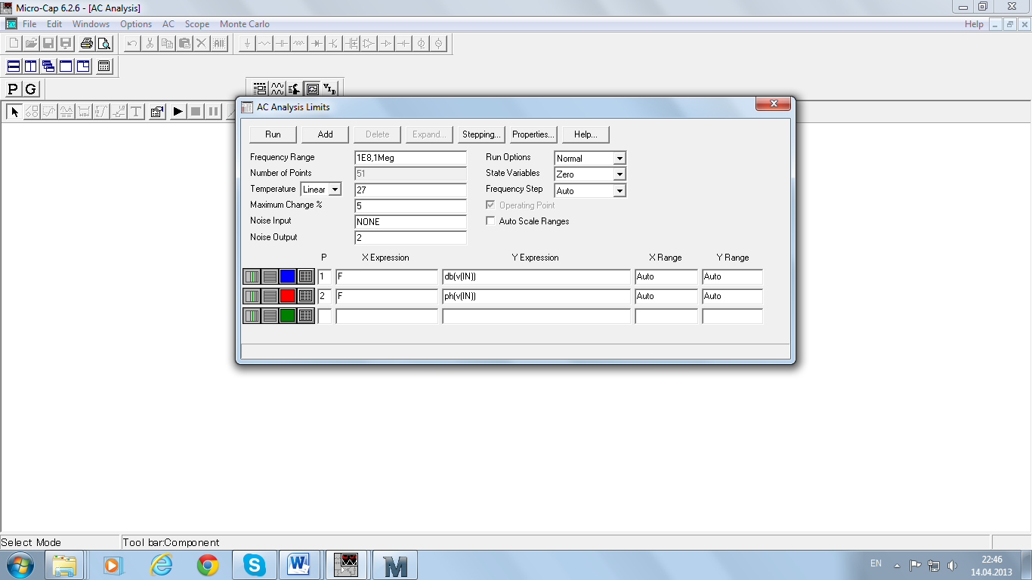Image resolution: width=1032 pixels, height=580 pixels.
Task: Click the Run play icon in toolbar
Action: 178,112
